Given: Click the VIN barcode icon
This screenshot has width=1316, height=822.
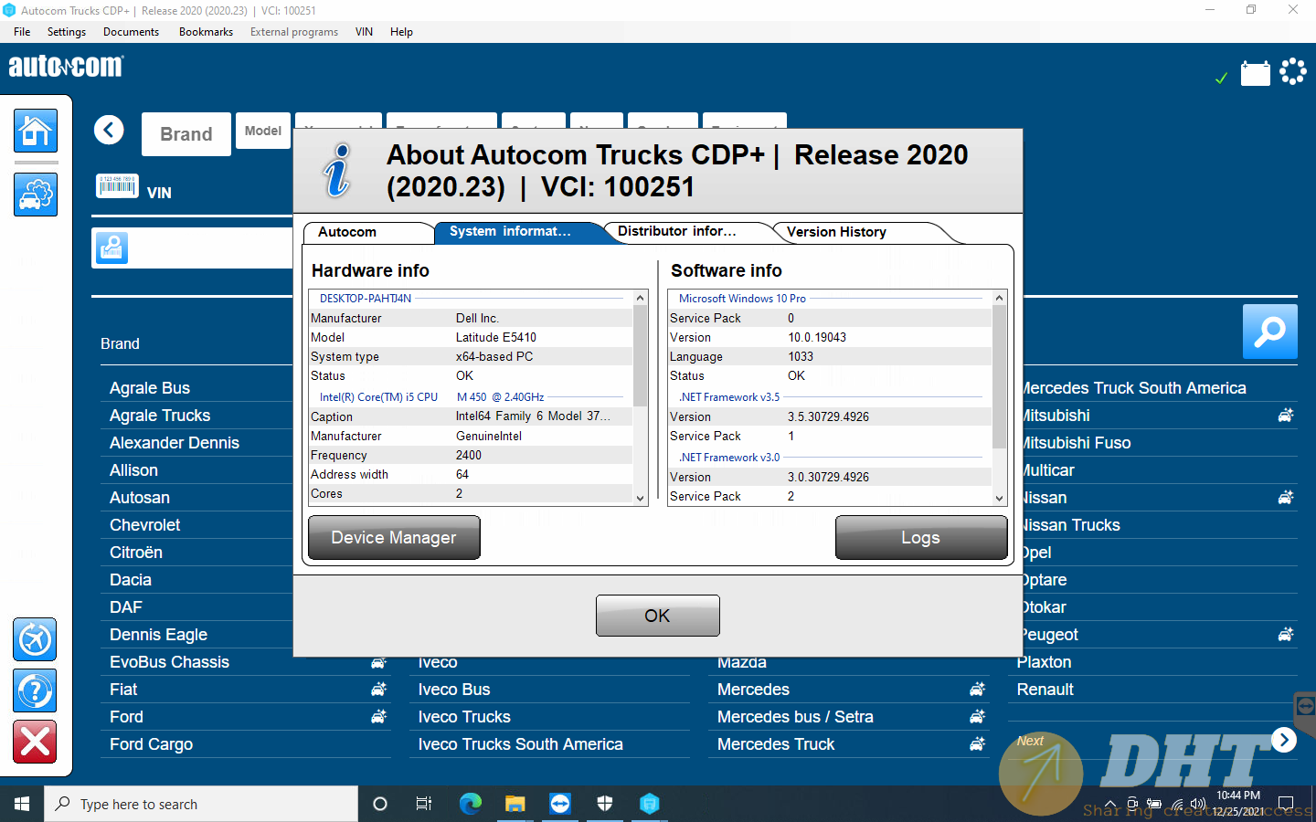Looking at the screenshot, I should click(117, 186).
